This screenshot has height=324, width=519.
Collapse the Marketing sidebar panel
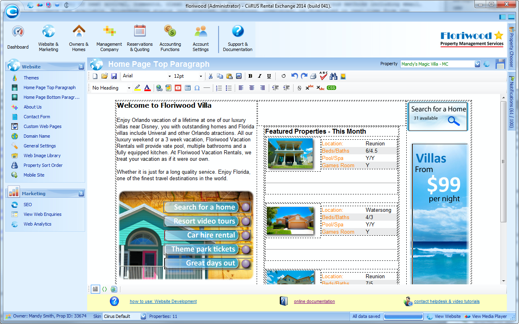[x=81, y=194]
